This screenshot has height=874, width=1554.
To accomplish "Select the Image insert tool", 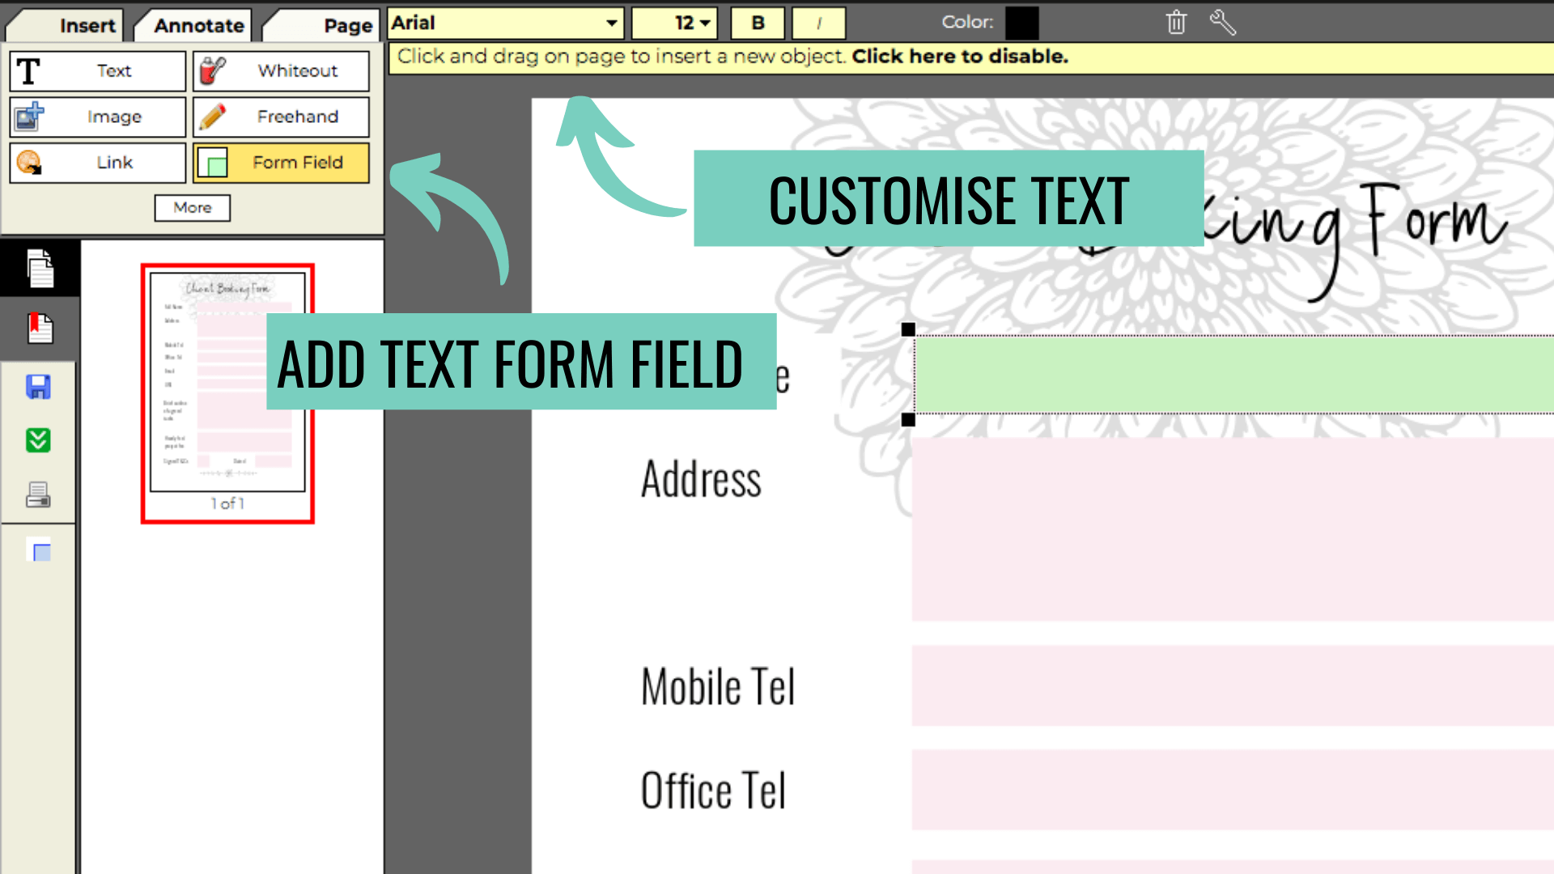I will [97, 117].
